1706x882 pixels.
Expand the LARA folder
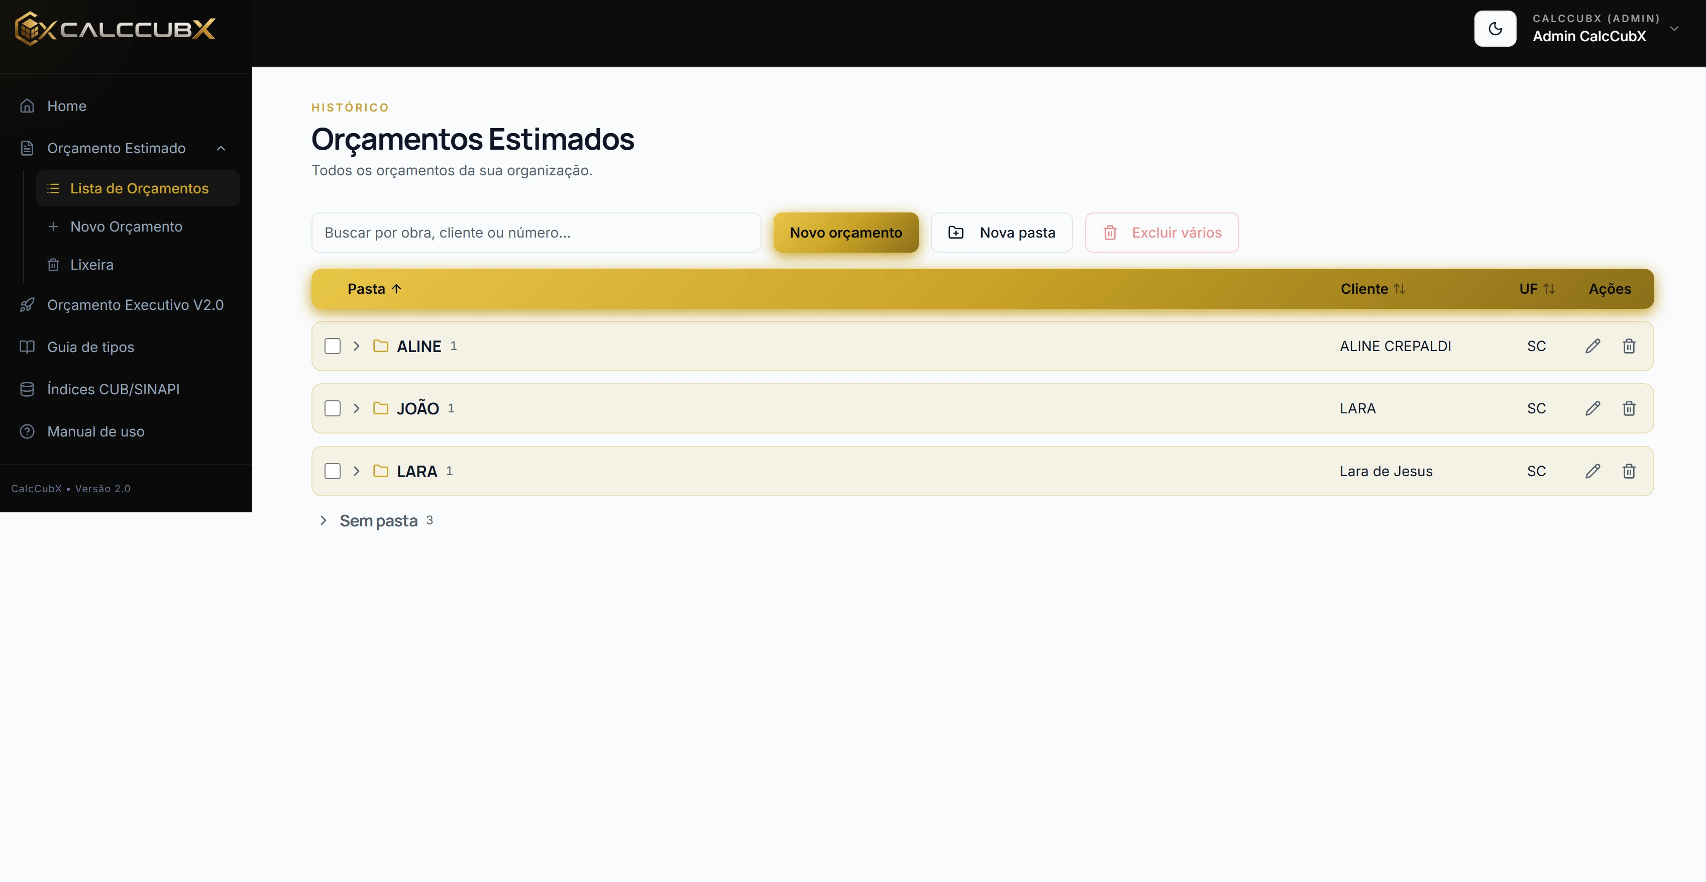pyautogui.click(x=356, y=472)
